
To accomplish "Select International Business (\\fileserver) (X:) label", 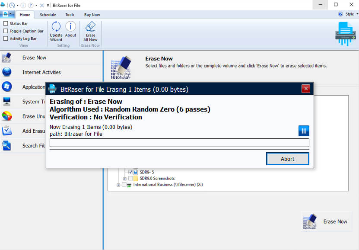I will click(168, 185).
